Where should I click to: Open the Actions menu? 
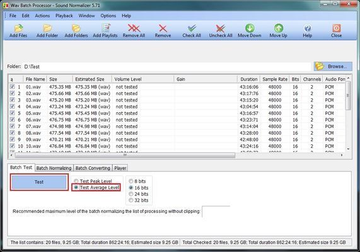[x=42, y=16]
